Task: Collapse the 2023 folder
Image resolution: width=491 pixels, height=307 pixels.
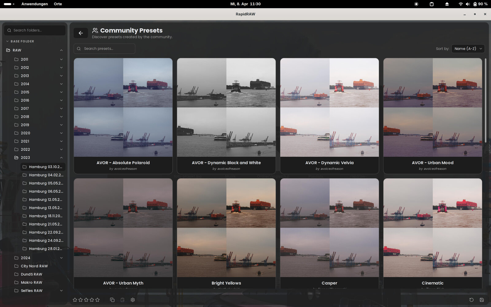Action: [x=61, y=158]
